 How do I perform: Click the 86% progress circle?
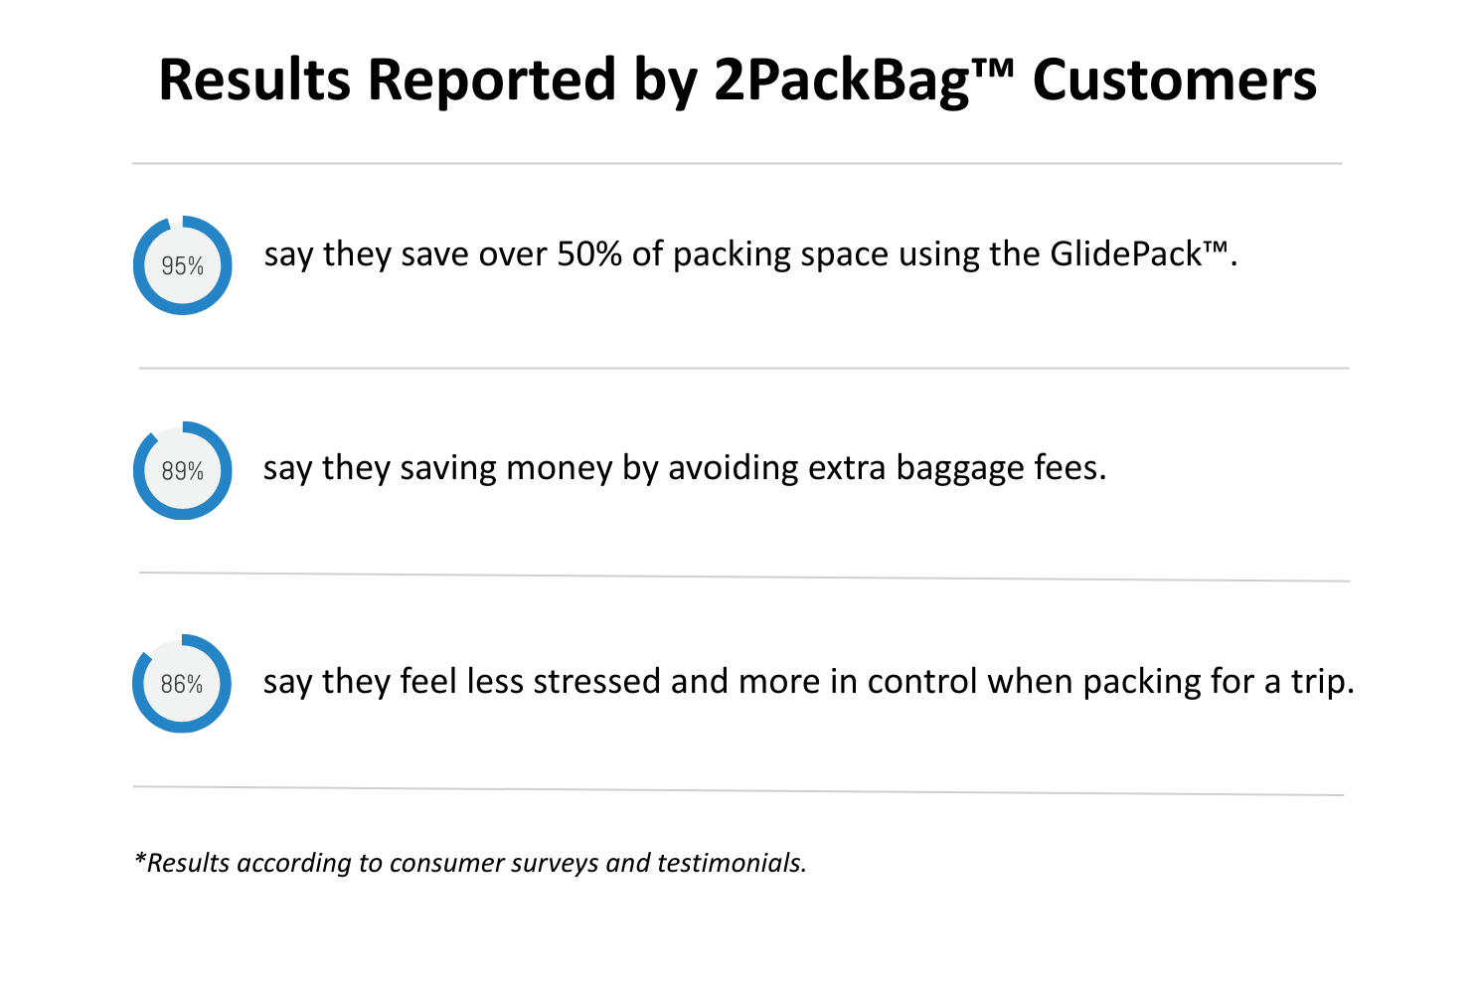click(x=182, y=684)
